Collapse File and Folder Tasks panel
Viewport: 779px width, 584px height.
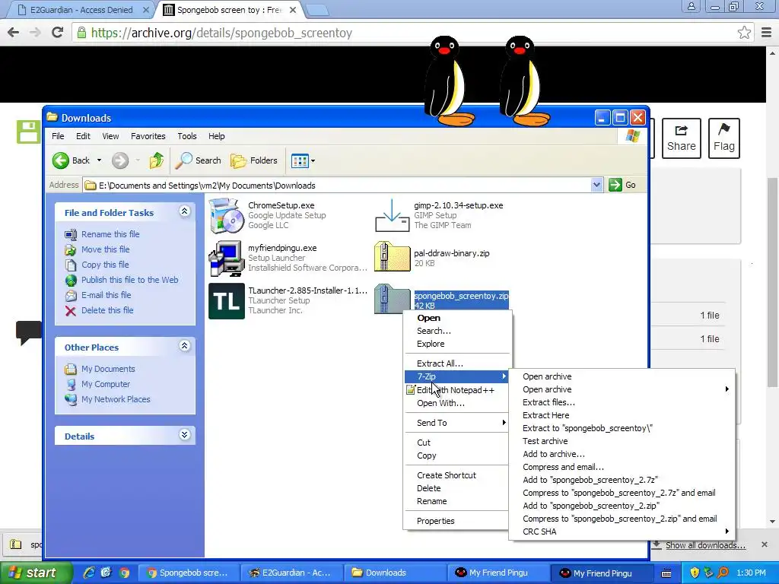click(184, 211)
